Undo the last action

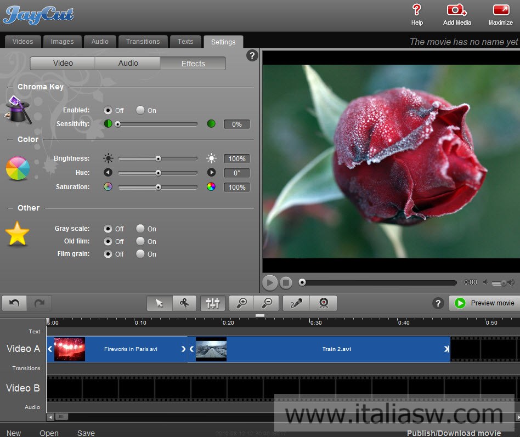click(15, 303)
